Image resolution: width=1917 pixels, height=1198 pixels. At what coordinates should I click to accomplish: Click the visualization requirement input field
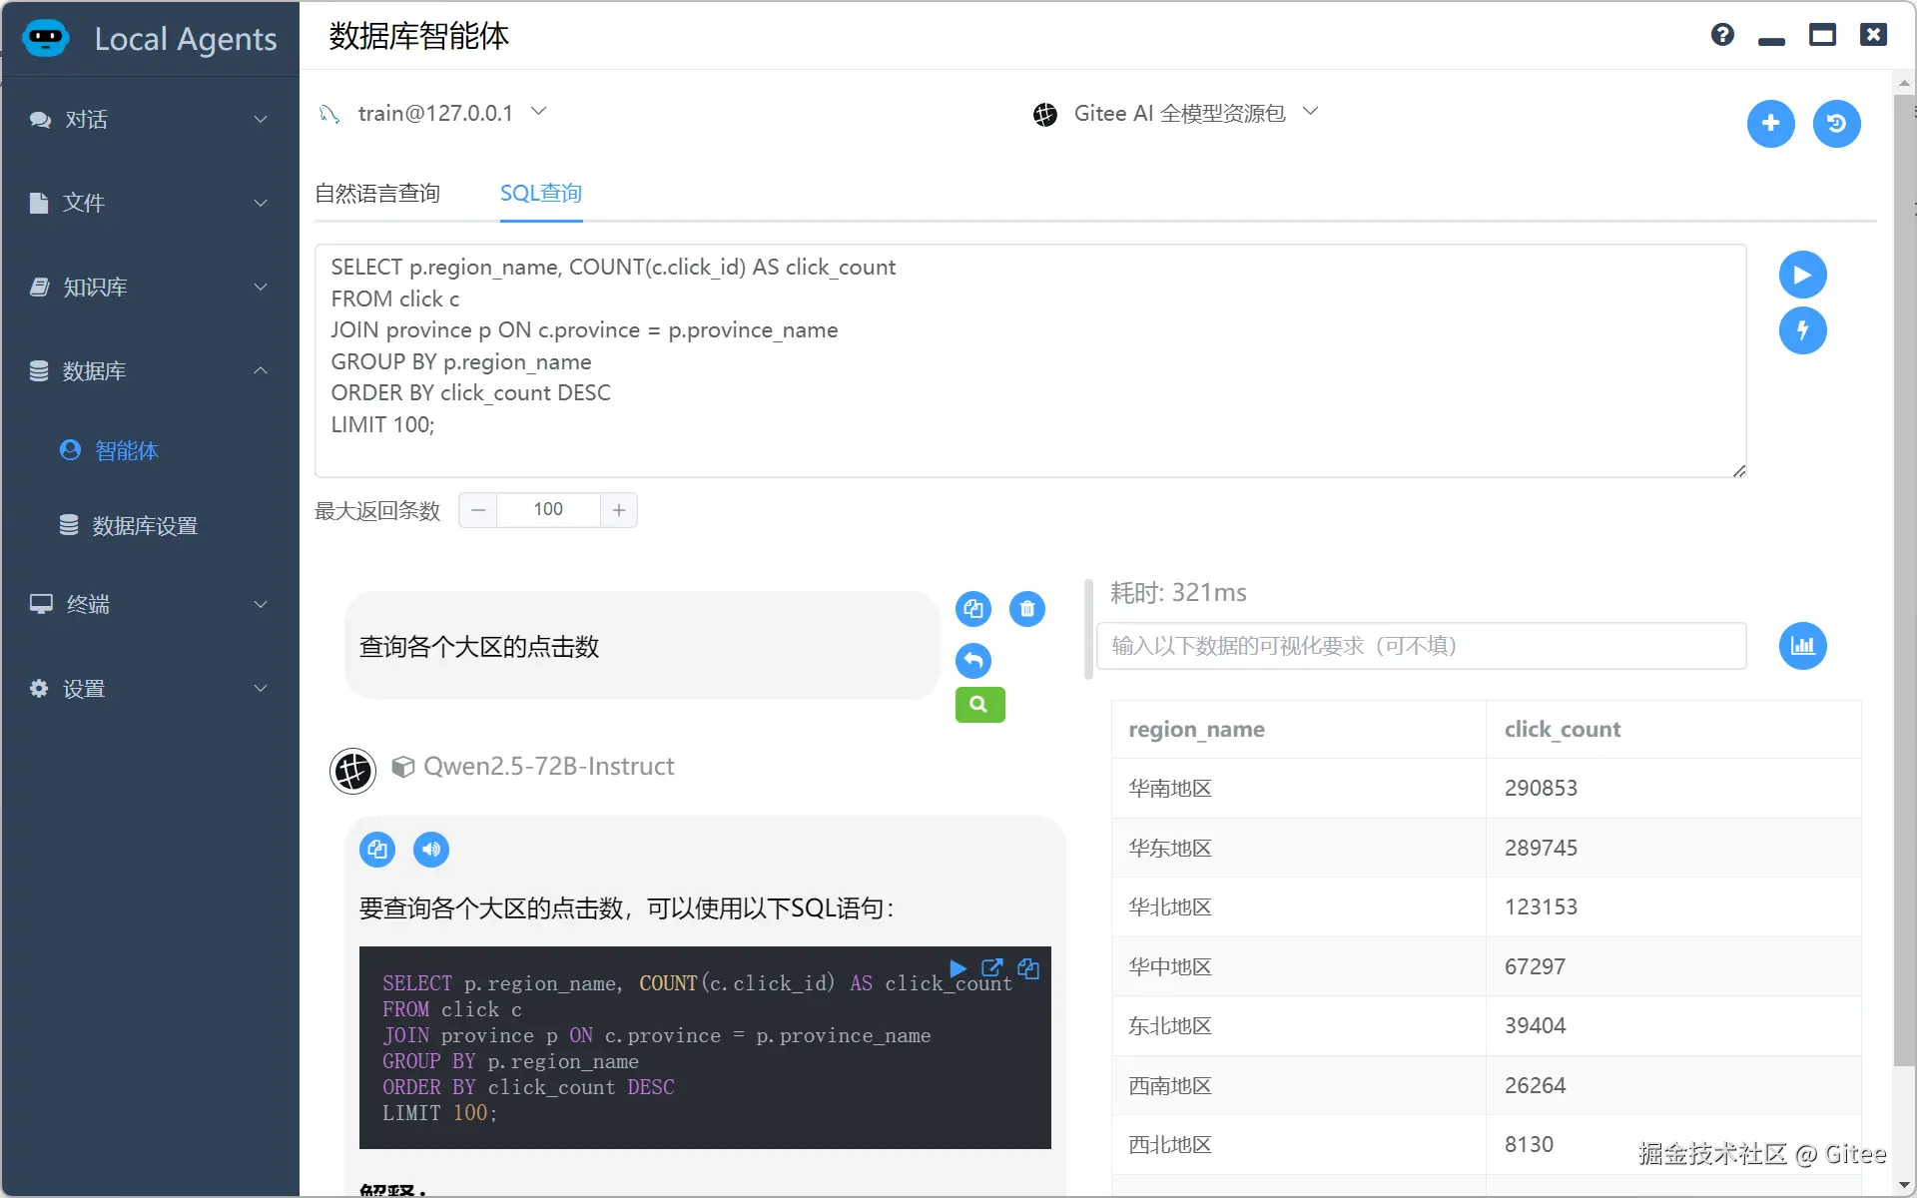(x=1420, y=646)
